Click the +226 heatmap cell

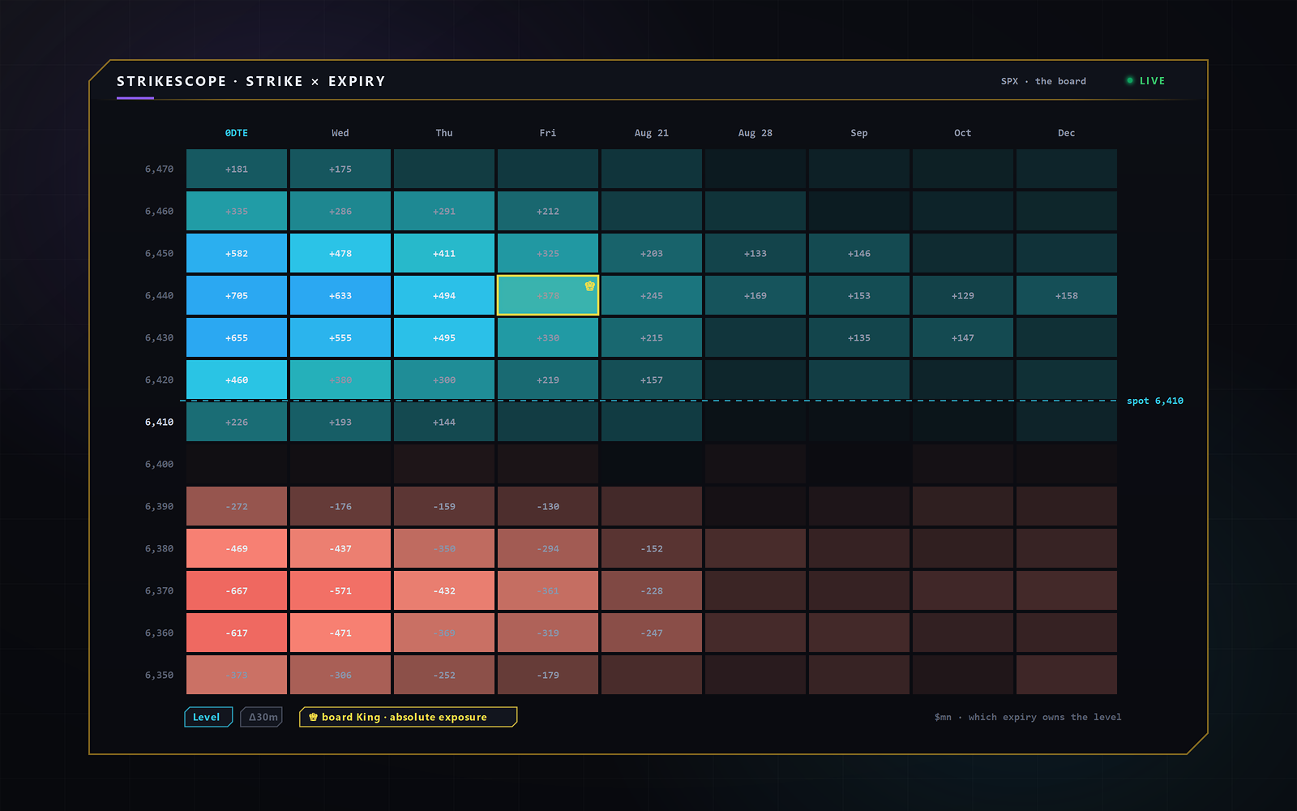point(237,422)
